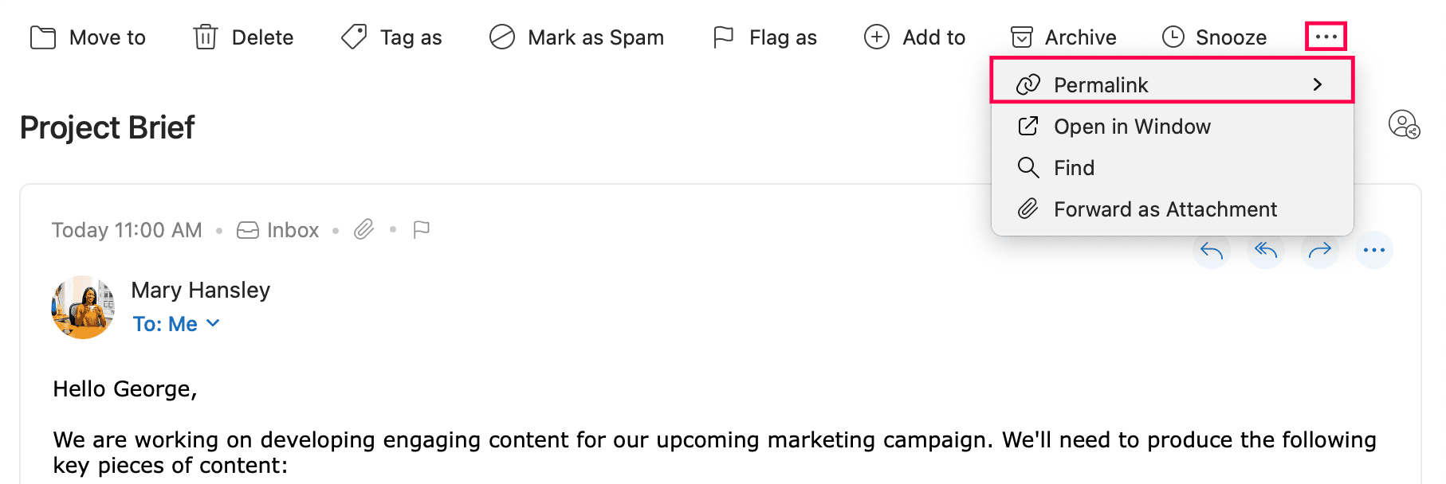Choose Open in Window from menu
The width and height of the screenshot is (1446, 484).
point(1132,127)
